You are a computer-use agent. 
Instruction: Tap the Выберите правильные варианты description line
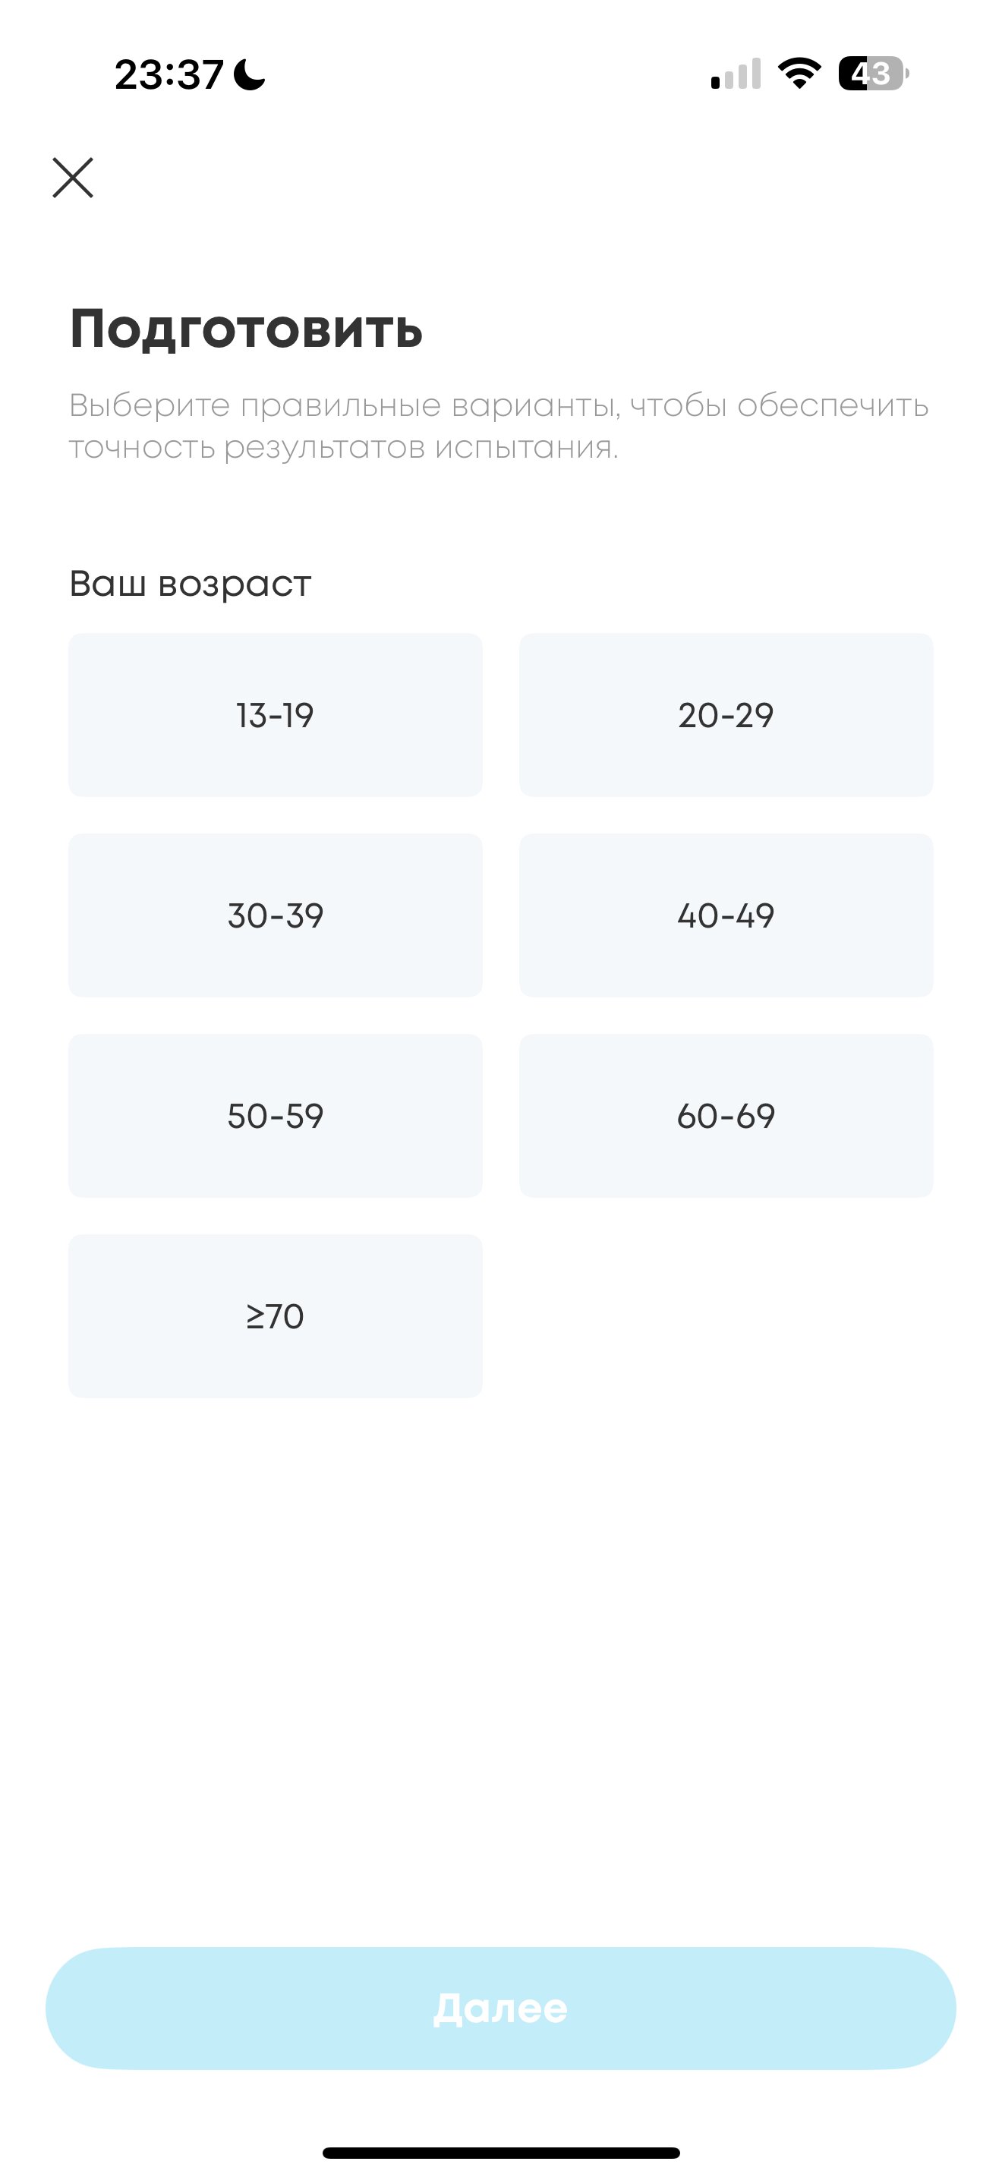[499, 405]
